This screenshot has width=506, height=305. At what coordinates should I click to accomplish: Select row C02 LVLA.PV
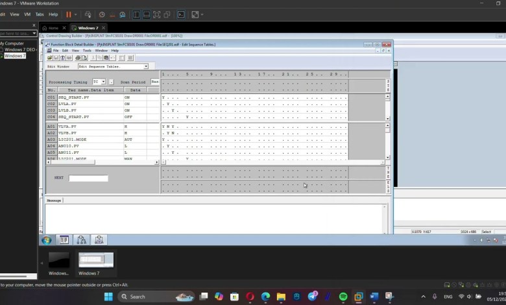103,104
